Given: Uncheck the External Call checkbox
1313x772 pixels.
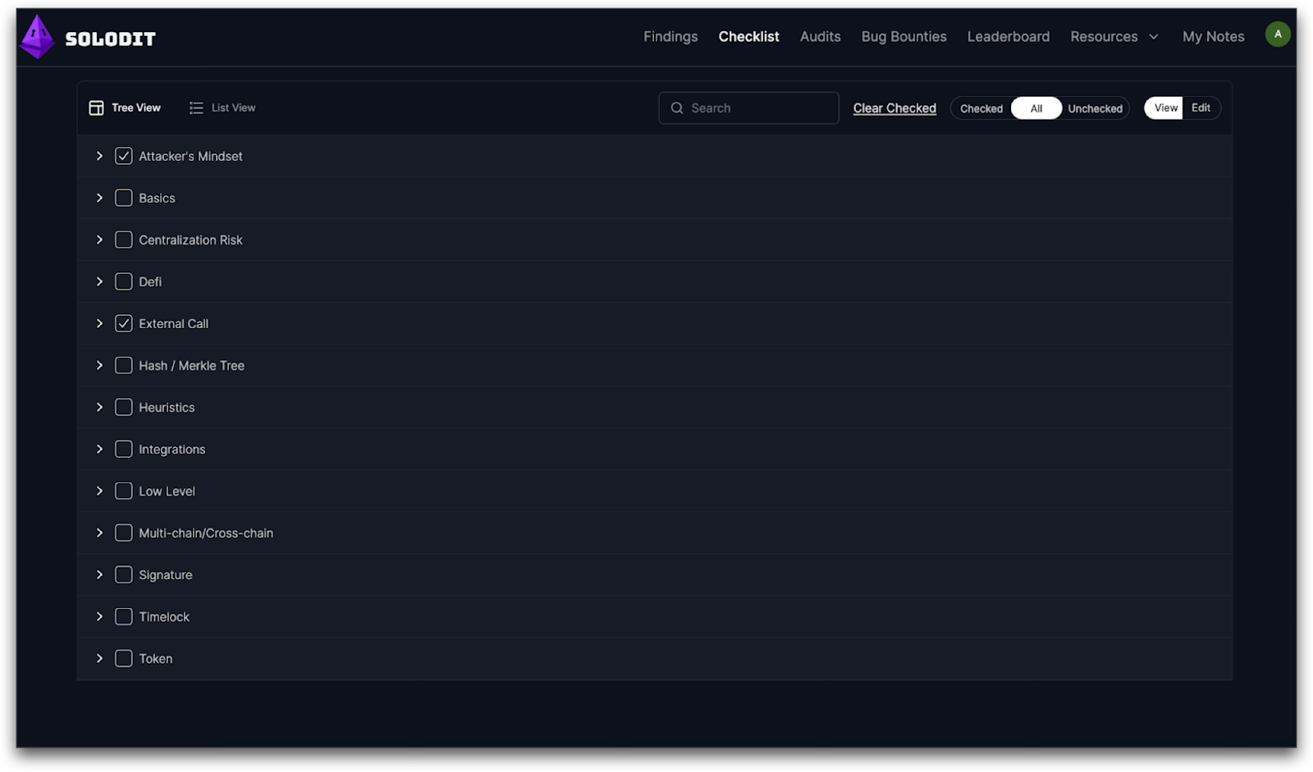Looking at the screenshot, I should (123, 323).
